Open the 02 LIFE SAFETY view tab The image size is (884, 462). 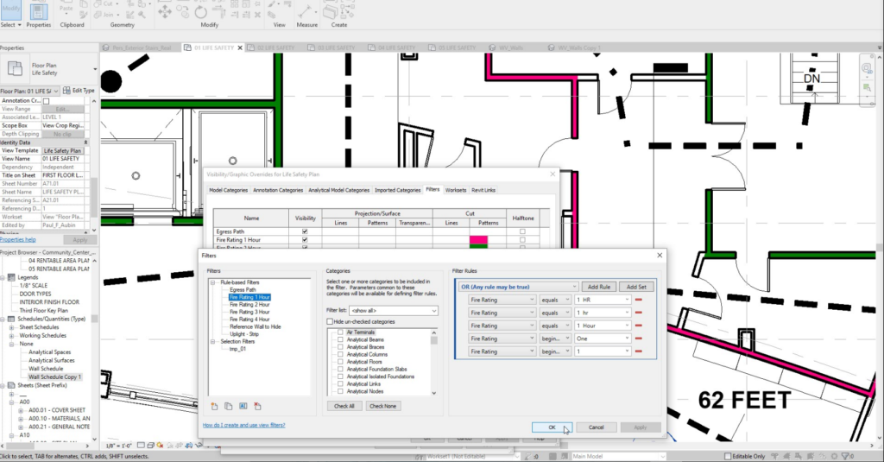275,48
